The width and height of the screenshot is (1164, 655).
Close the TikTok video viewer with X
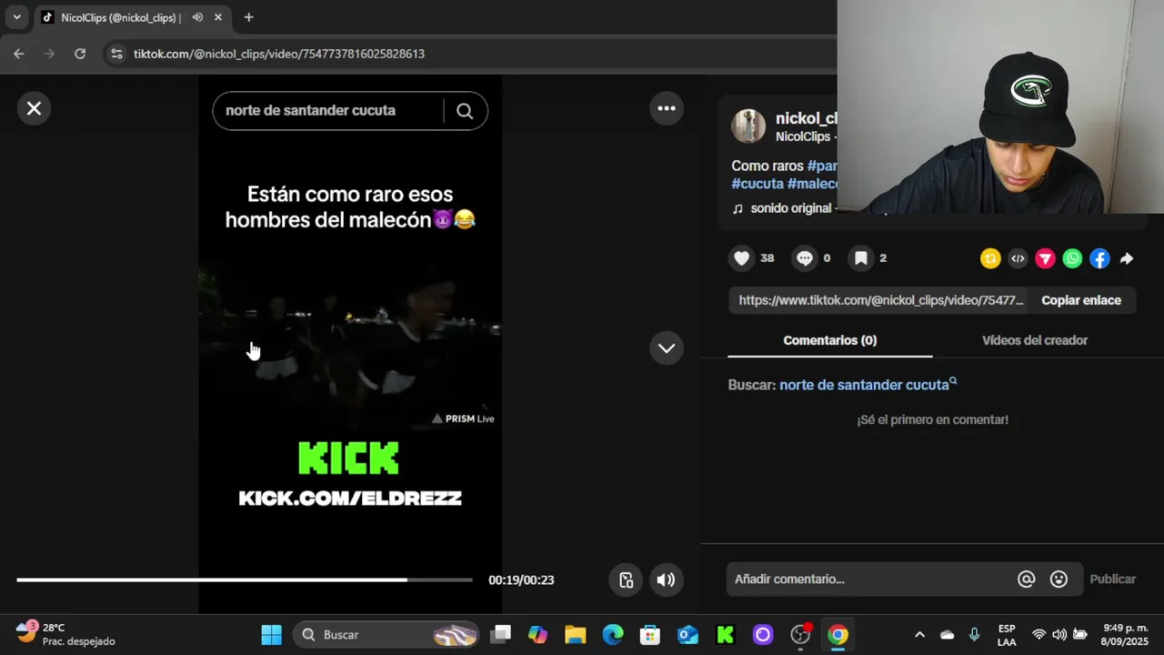point(34,108)
